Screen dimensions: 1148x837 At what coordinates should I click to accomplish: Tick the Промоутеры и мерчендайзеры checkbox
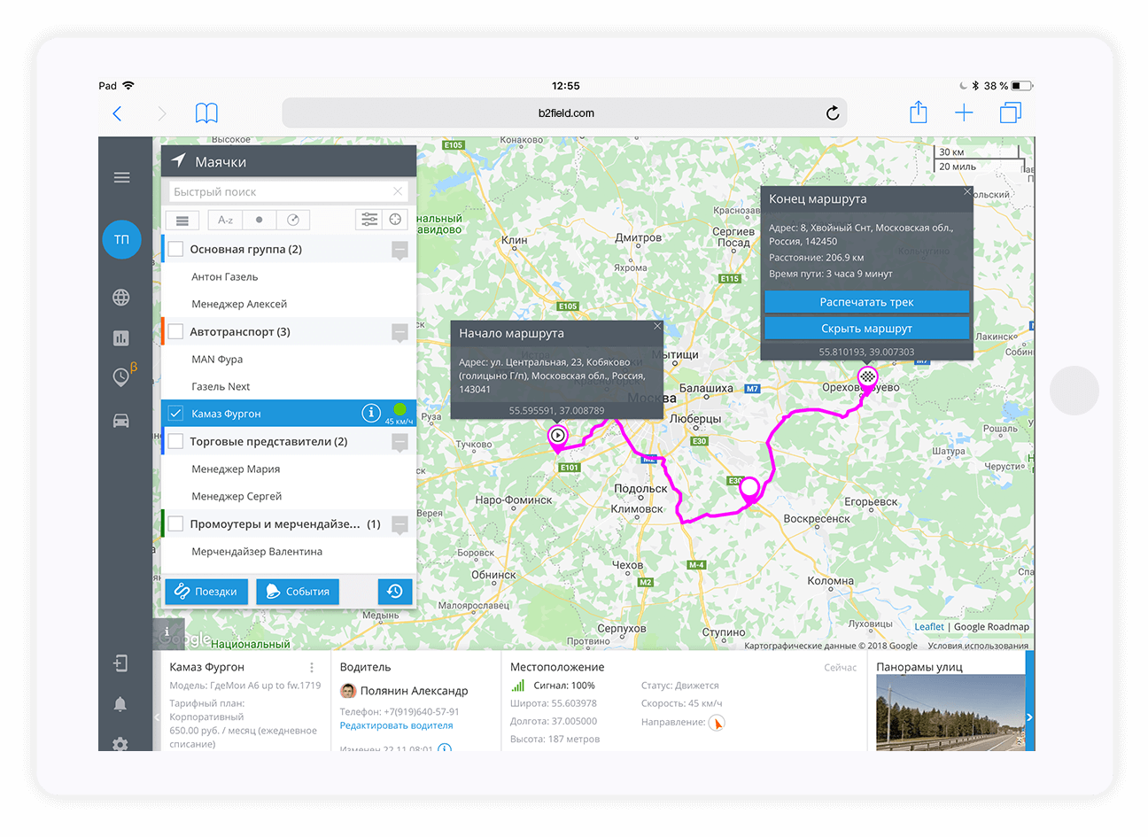pos(175,523)
